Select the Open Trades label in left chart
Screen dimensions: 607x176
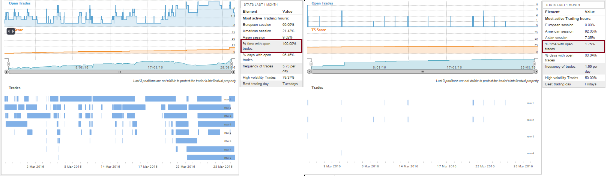(x=20, y=3)
